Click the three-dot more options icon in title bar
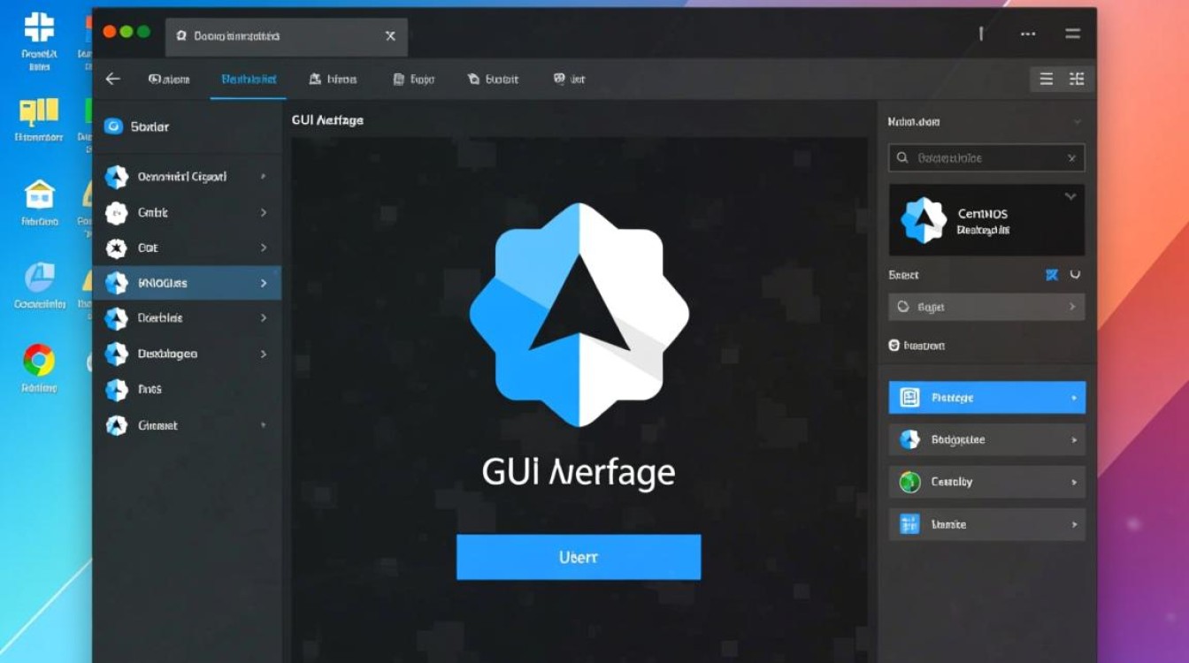Image resolution: width=1189 pixels, height=663 pixels. click(x=1028, y=34)
